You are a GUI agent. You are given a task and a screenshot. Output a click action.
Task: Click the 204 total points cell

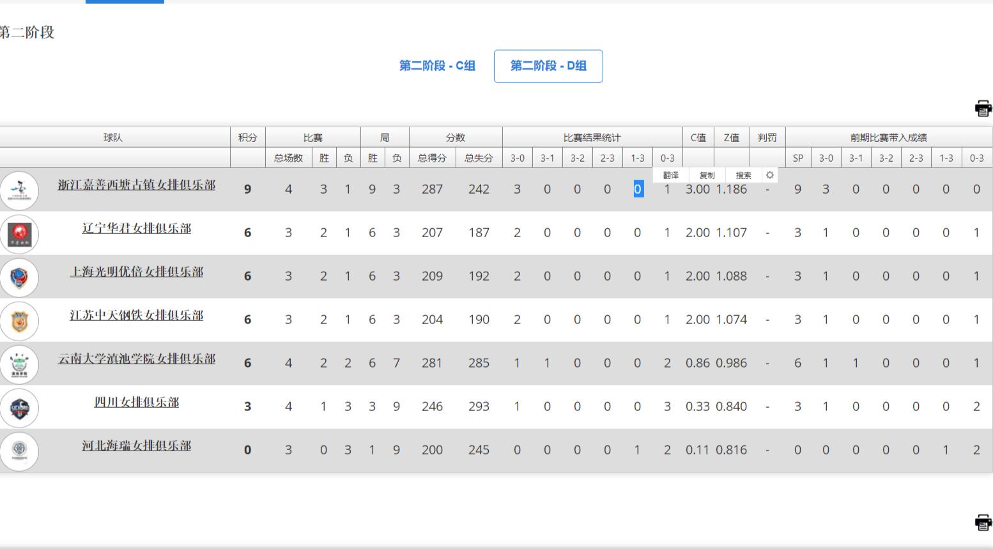433,320
